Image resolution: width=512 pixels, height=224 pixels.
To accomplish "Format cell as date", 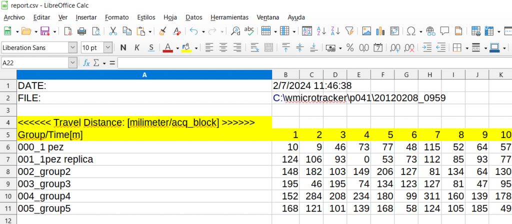I will tap(378, 47).
